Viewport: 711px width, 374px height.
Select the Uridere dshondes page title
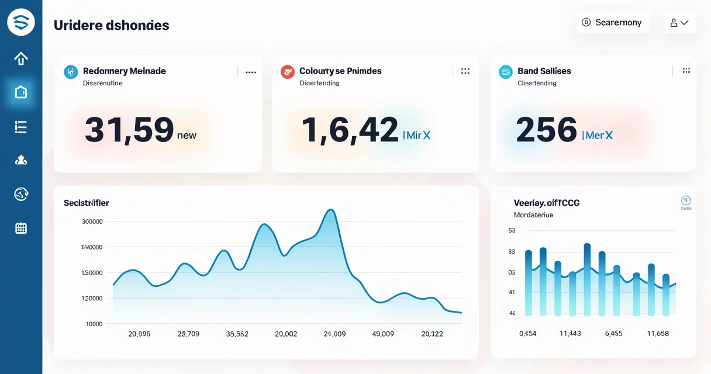coord(111,25)
